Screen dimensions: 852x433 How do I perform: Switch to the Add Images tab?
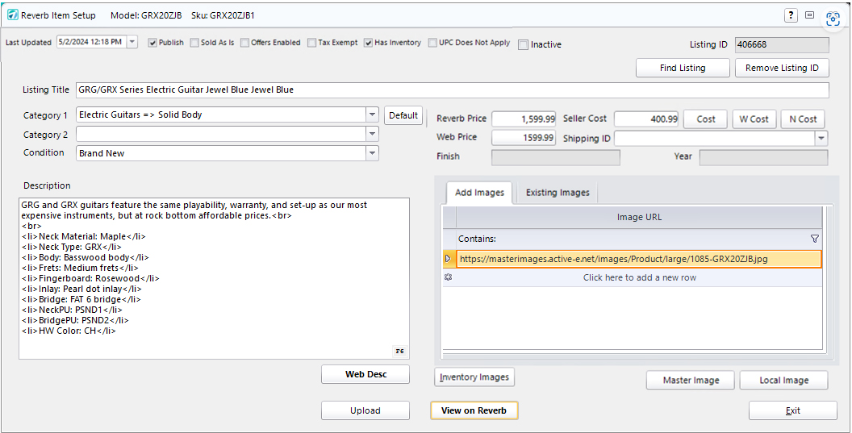click(x=479, y=193)
